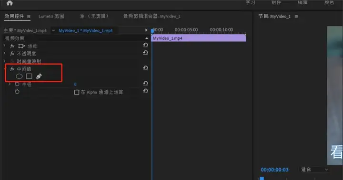Select the pen mask tool under 中间值

39,76
